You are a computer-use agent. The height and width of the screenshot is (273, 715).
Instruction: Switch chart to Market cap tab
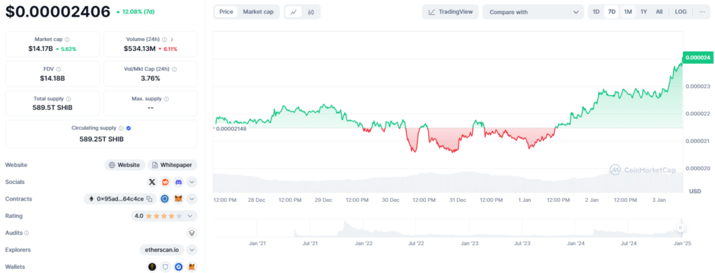coord(258,12)
